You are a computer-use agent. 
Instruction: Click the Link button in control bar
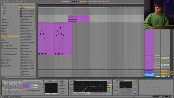[x=2, y=1]
